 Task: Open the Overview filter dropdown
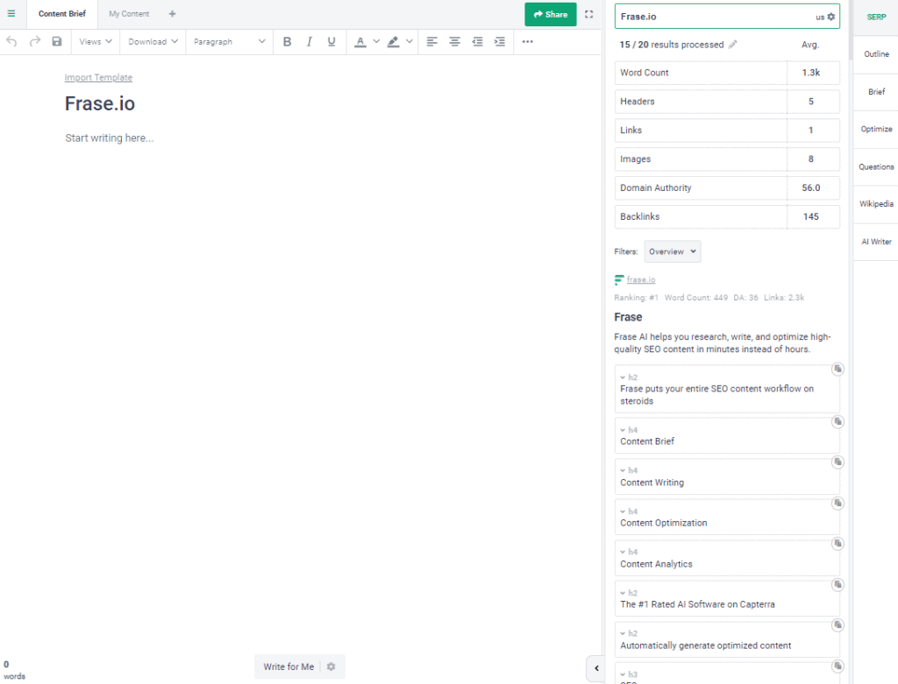click(x=673, y=251)
